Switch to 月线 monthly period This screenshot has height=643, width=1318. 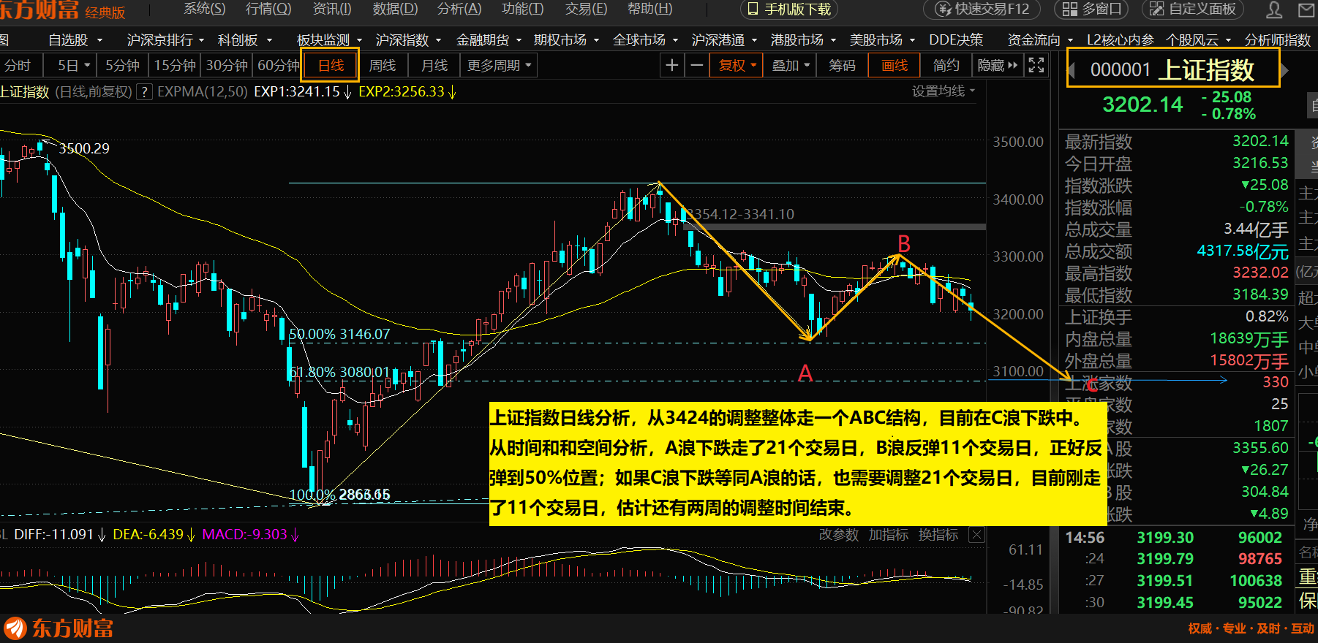434,66
